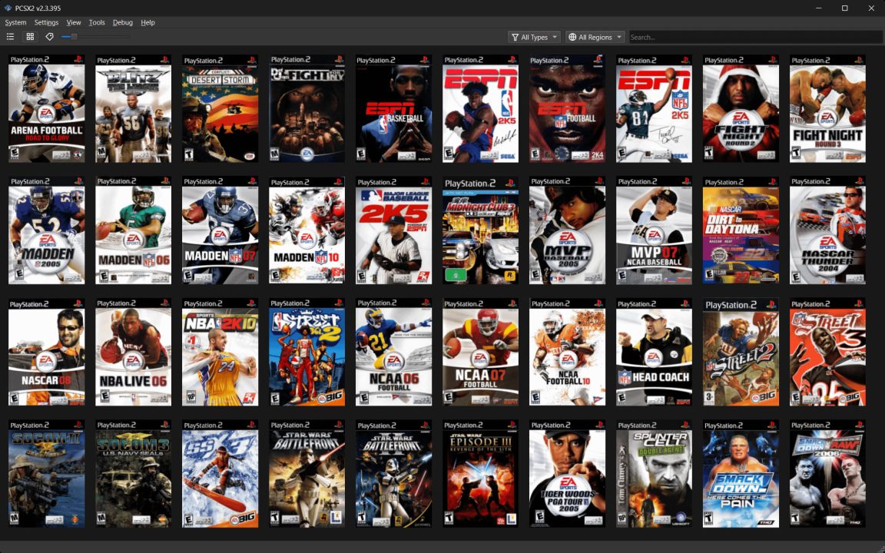Select the ESPN NFL Football 2K4 cover
The height and width of the screenshot is (553, 885).
click(x=567, y=108)
